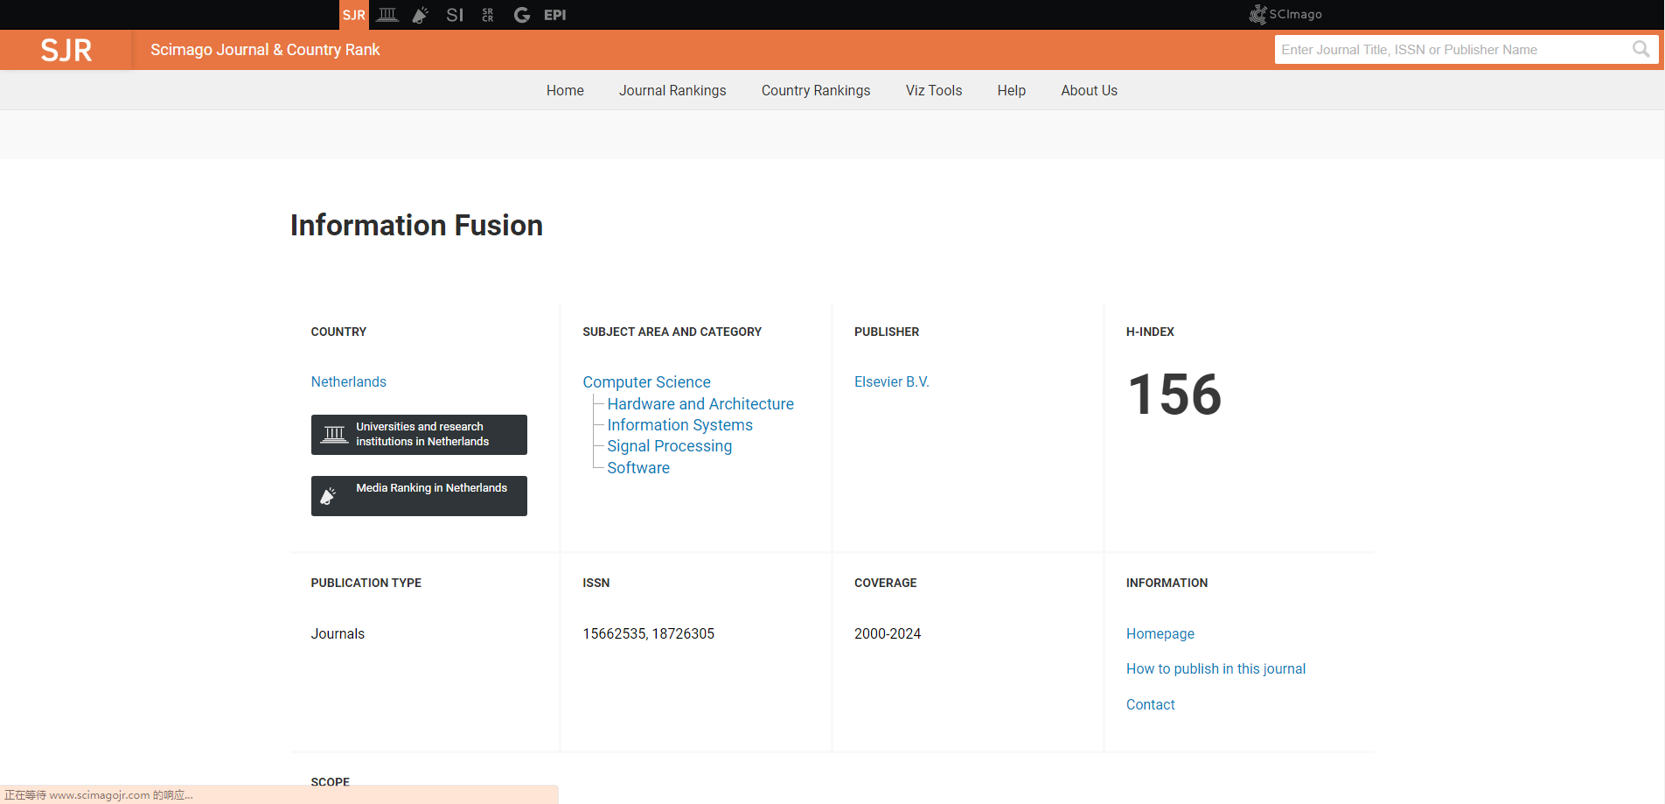The height and width of the screenshot is (804, 1665).
Task: Open the Signal Processing category
Action: click(669, 446)
